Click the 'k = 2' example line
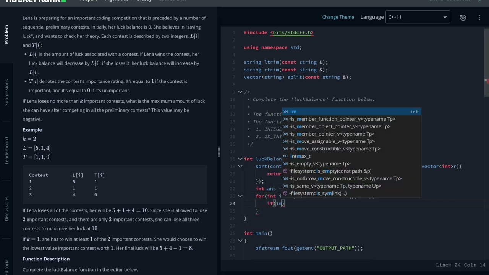The height and width of the screenshot is (275, 489). tap(29, 139)
